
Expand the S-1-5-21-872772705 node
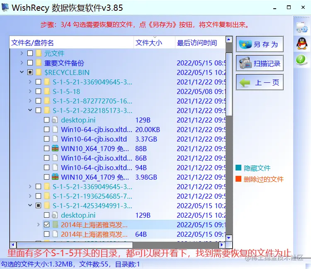coord(30,101)
